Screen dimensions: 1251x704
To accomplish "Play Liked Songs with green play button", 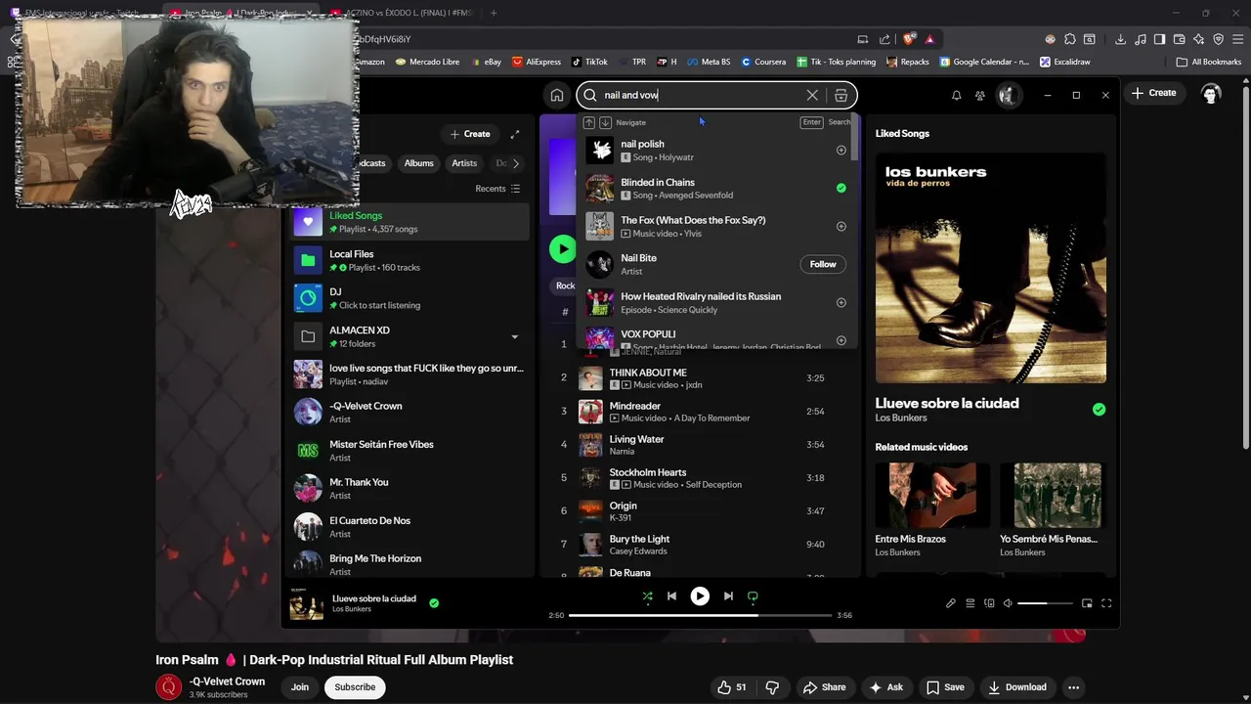I will pyautogui.click(x=562, y=248).
